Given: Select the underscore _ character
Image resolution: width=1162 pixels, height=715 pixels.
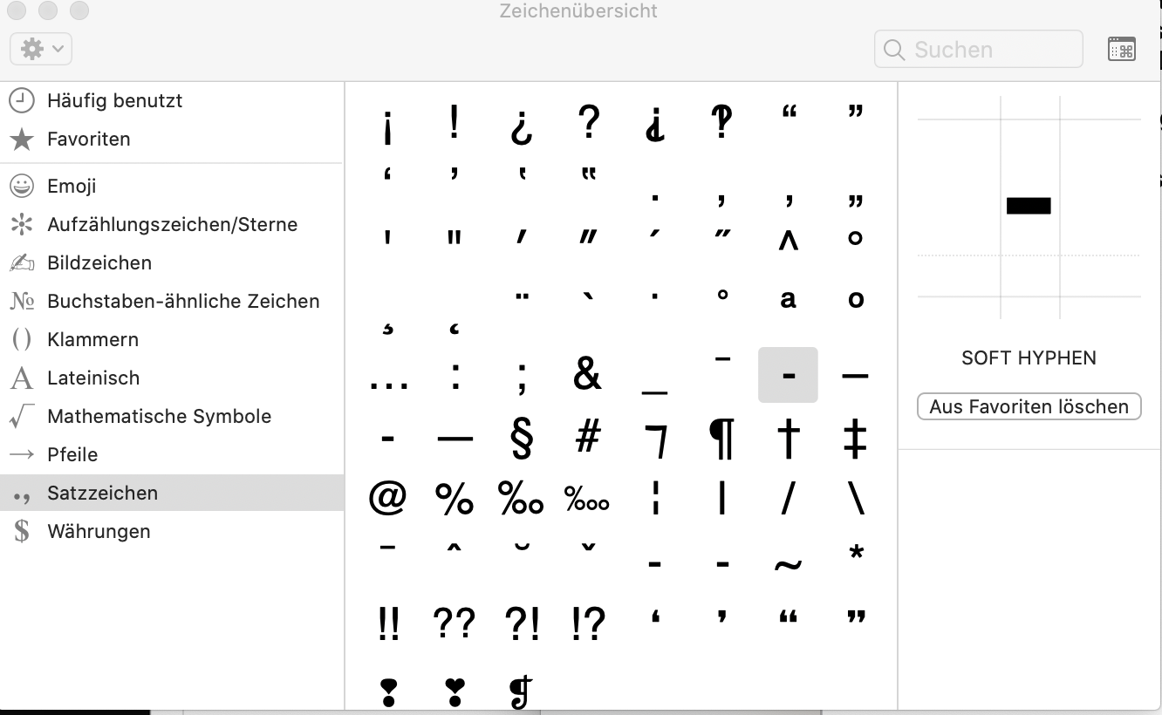Looking at the screenshot, I should pos(655,392).
